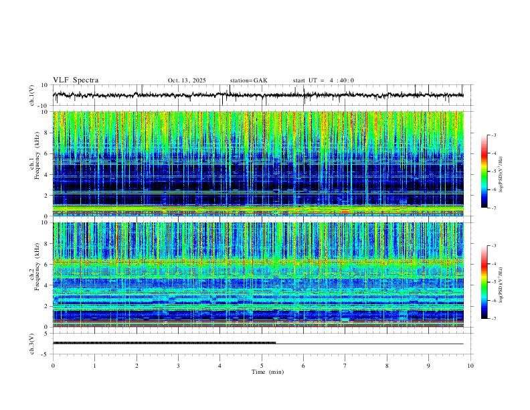
Task: Click the ch.2 "Frequency (kHz)" axis label
Action: pos(37,267)
